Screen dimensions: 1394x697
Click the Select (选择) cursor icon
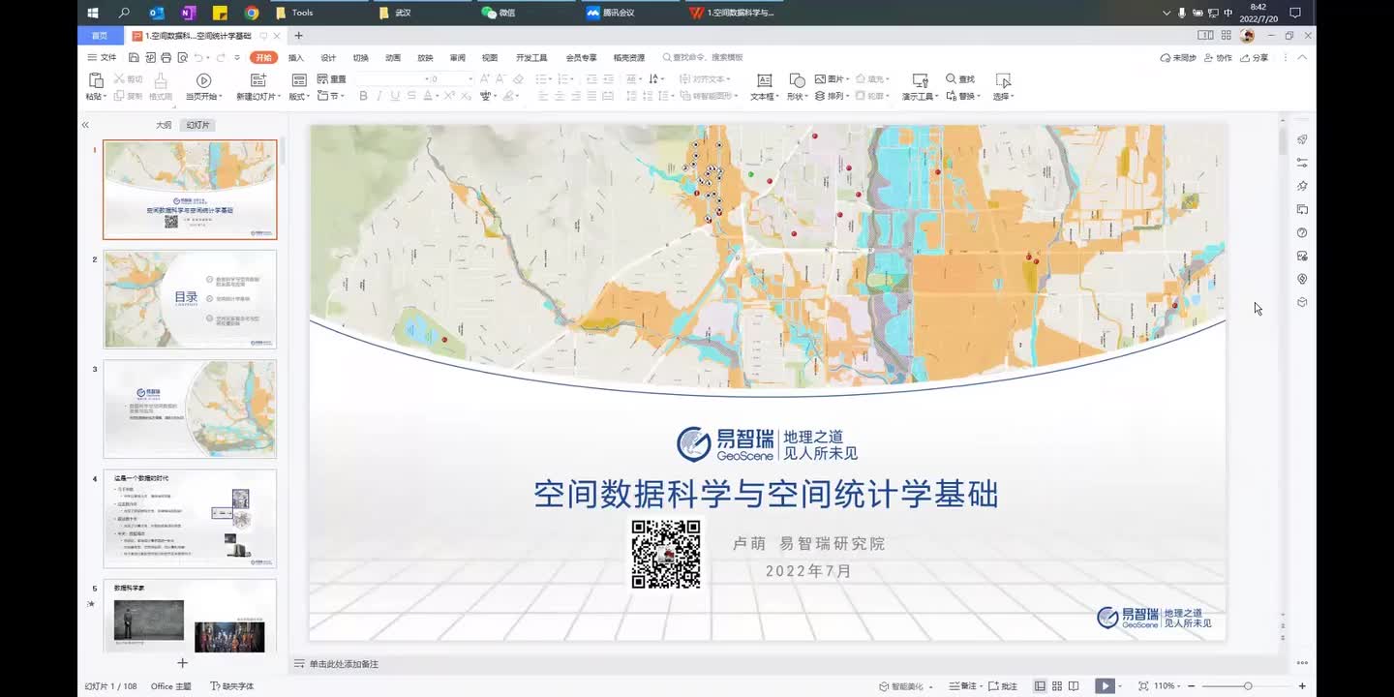tap(1003, 80)
